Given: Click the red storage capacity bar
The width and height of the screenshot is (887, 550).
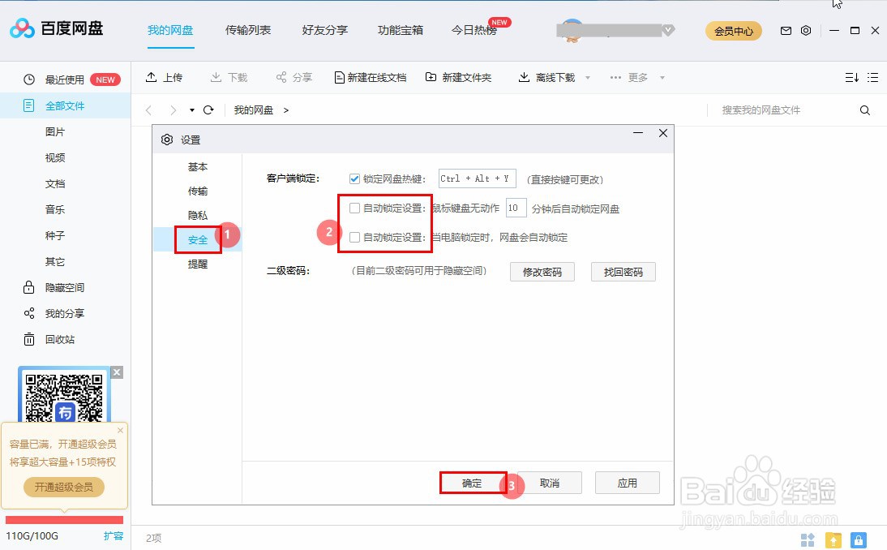Looking at the screenshot, I should [64, 520].
